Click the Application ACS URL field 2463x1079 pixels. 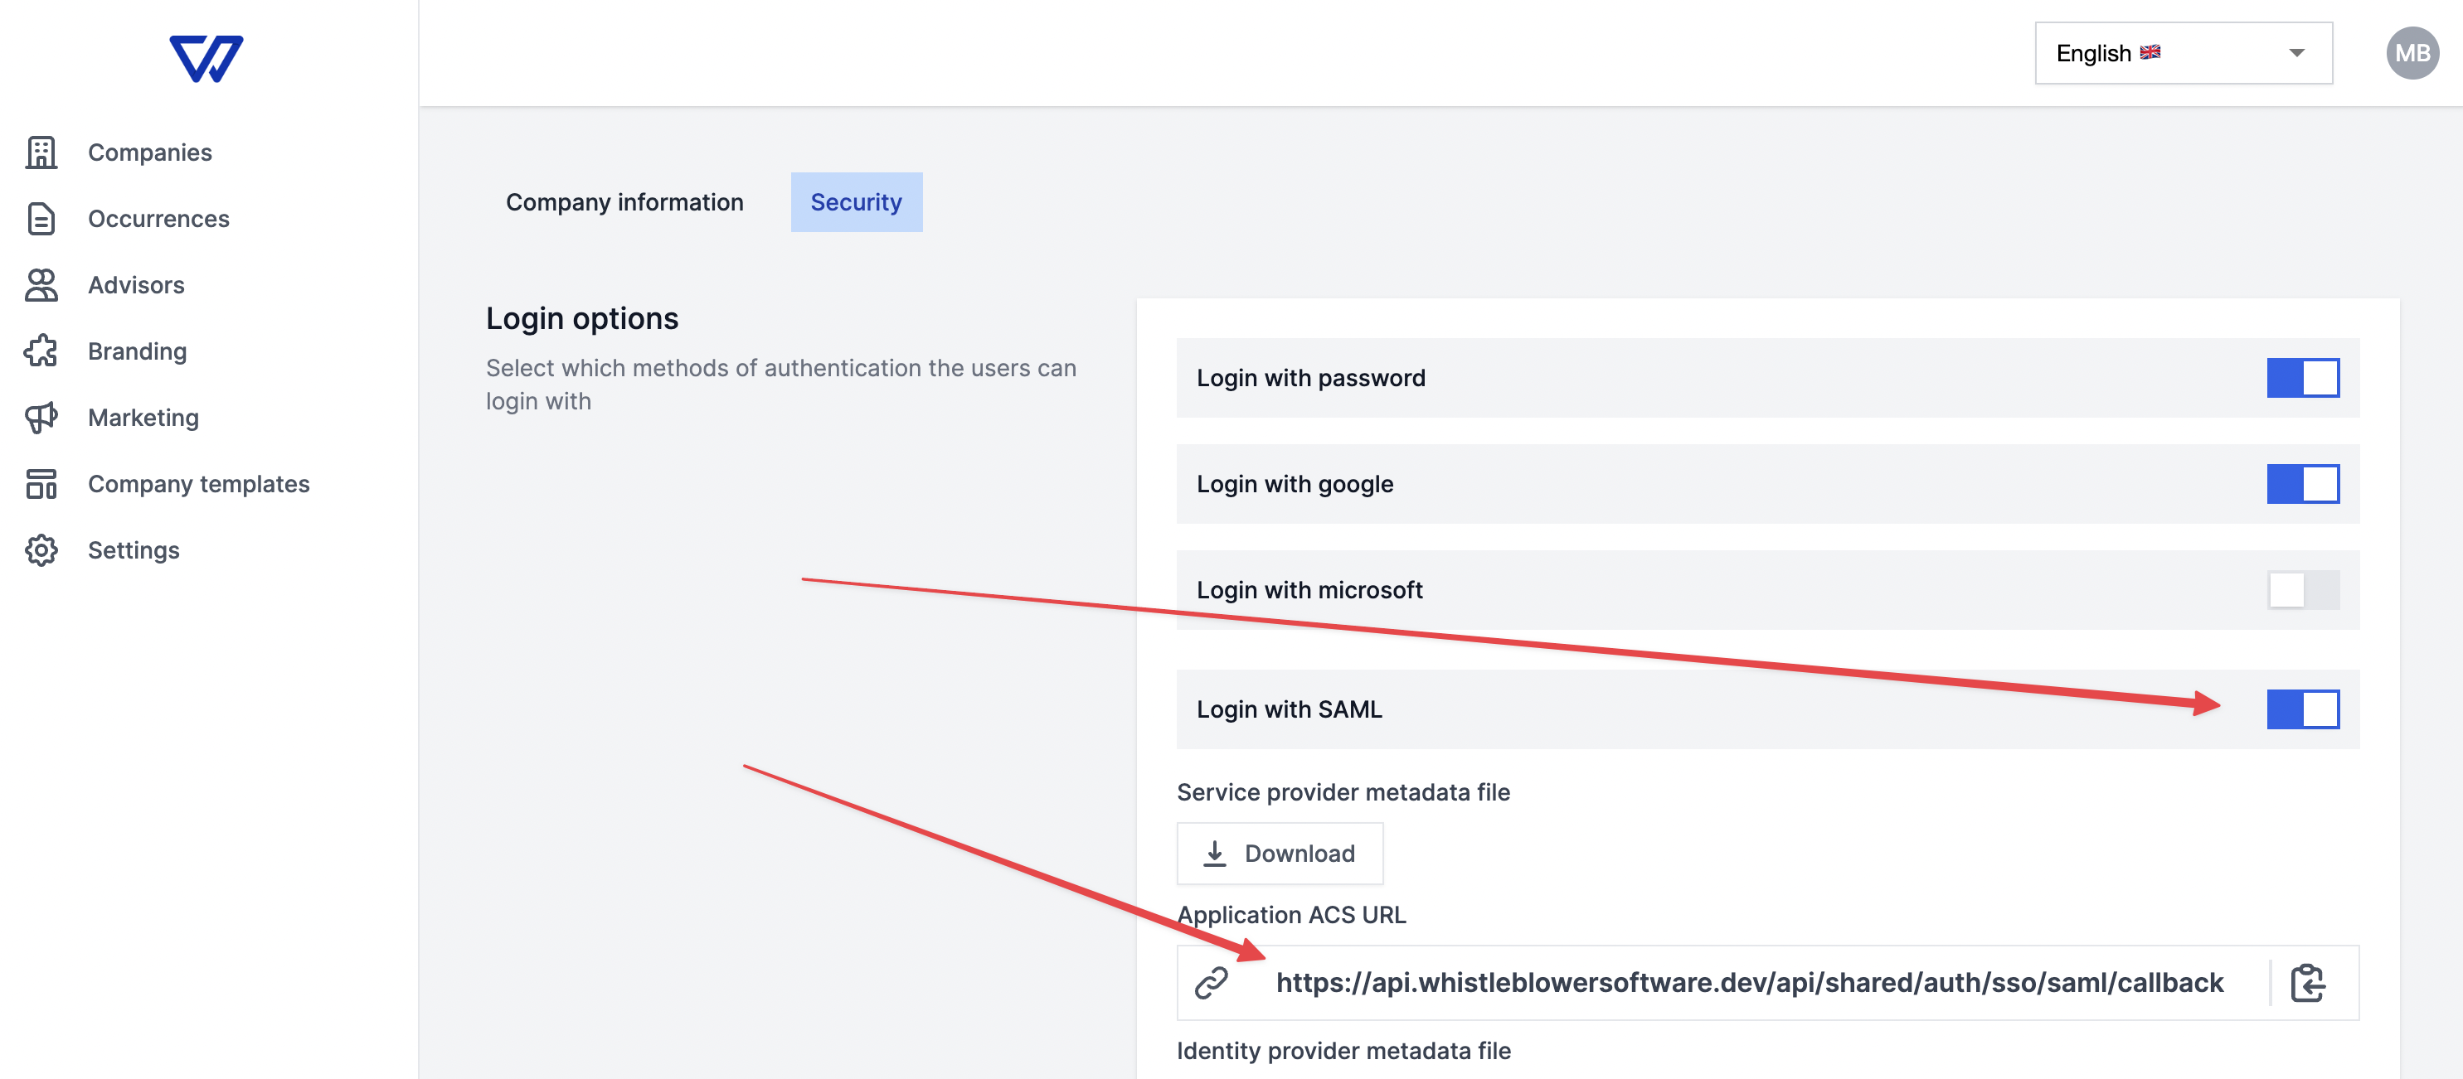click(x=1767, y=983)
